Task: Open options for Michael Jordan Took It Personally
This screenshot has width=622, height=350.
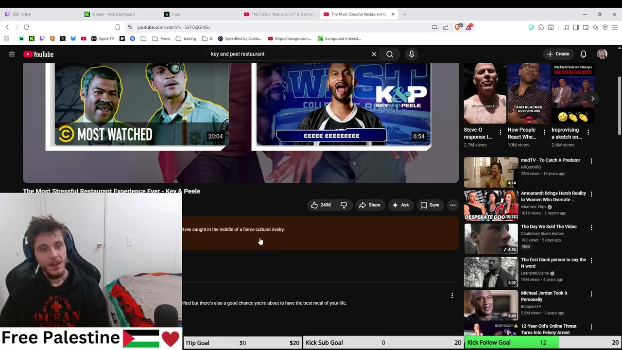Action: tap(591, 294)
